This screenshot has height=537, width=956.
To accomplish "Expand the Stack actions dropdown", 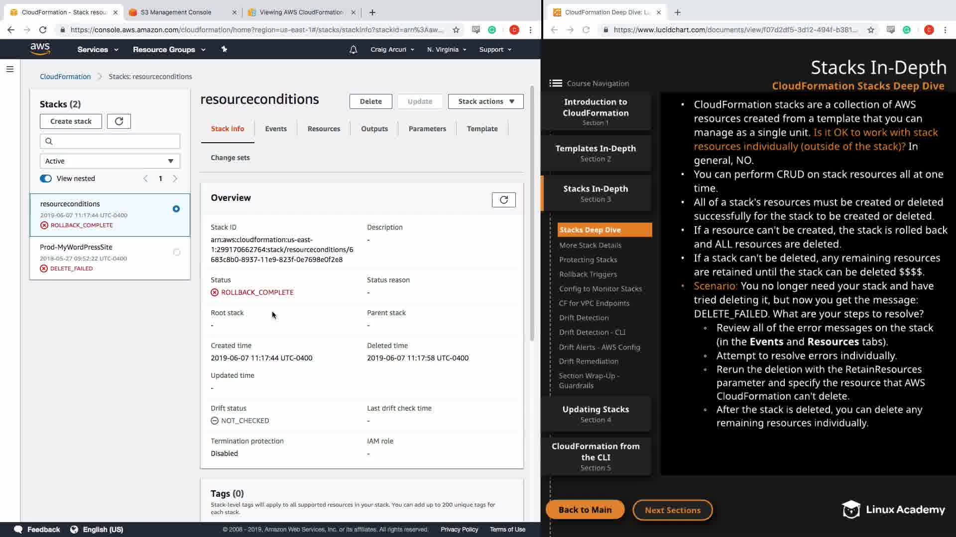I will coord(485,101).
